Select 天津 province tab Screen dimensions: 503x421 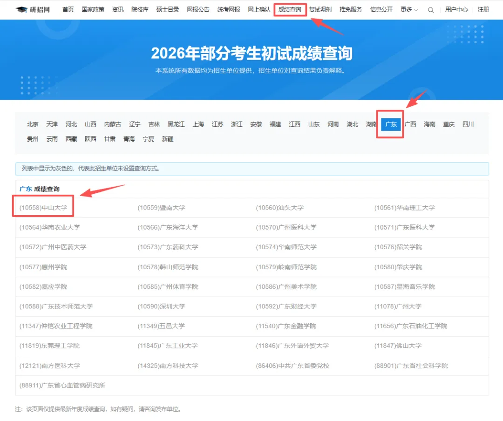point(52,124)
